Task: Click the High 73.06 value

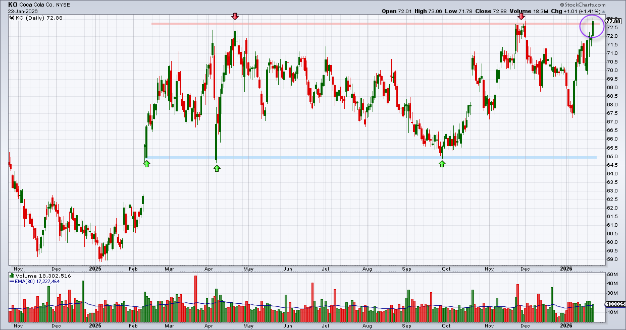Action: point(435,11)
